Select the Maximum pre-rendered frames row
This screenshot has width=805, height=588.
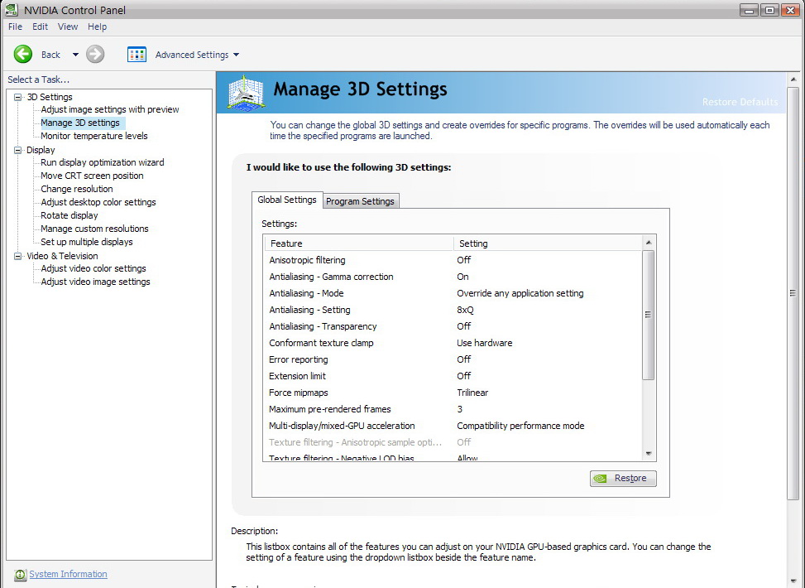453,409
